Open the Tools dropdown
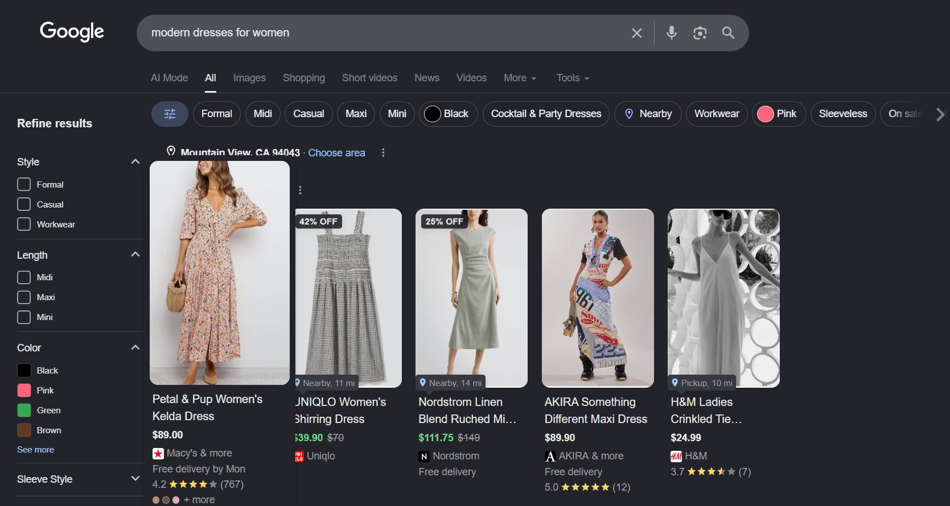 pyautogui.click(x=573, y=78)
